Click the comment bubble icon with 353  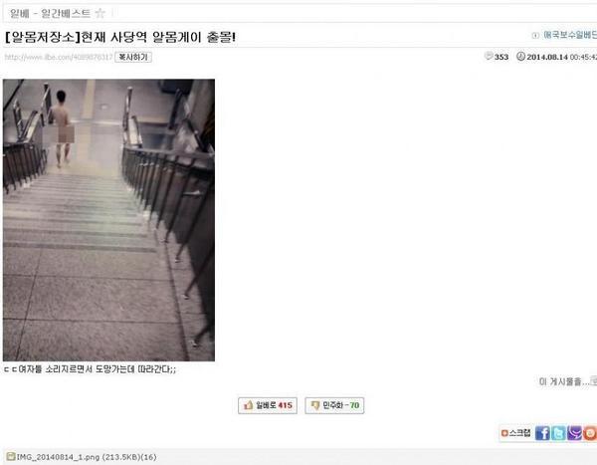(x=489, y=56)
